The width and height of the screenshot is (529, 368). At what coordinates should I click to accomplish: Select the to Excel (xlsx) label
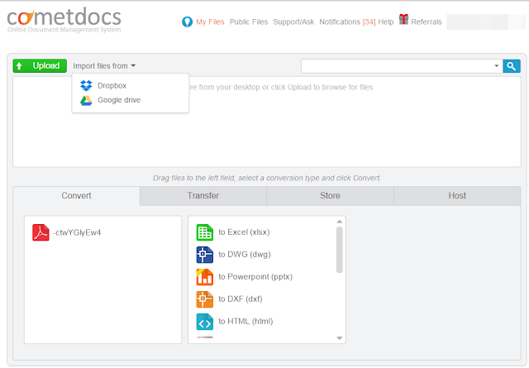click(x=244, y=232)
